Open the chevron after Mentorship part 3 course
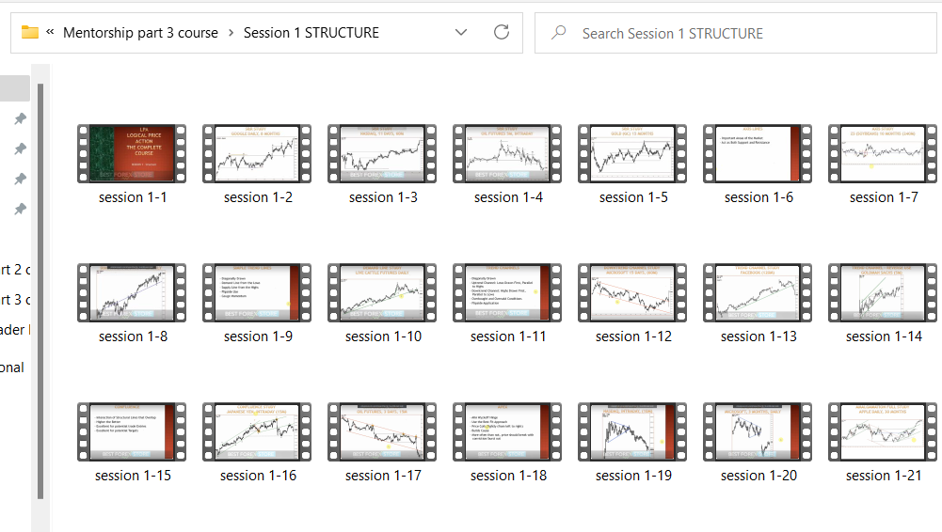Viewport: 942px width, 532px height. click(232, 33)
